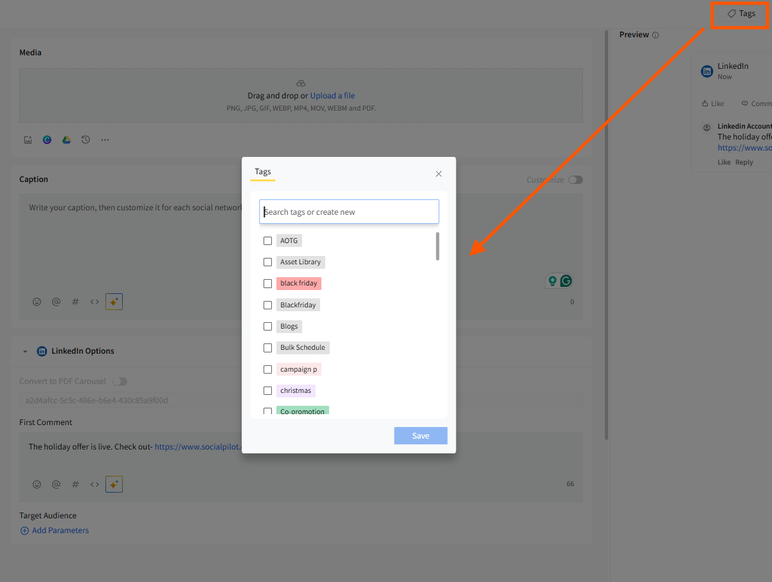Viewport: 772px width, 582px height.
Task: Insert hashtag in First Comment toolbar
Action: [75, 484]
